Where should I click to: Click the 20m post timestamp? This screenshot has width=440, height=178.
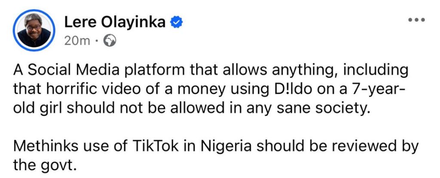click(x=77, y=41)
